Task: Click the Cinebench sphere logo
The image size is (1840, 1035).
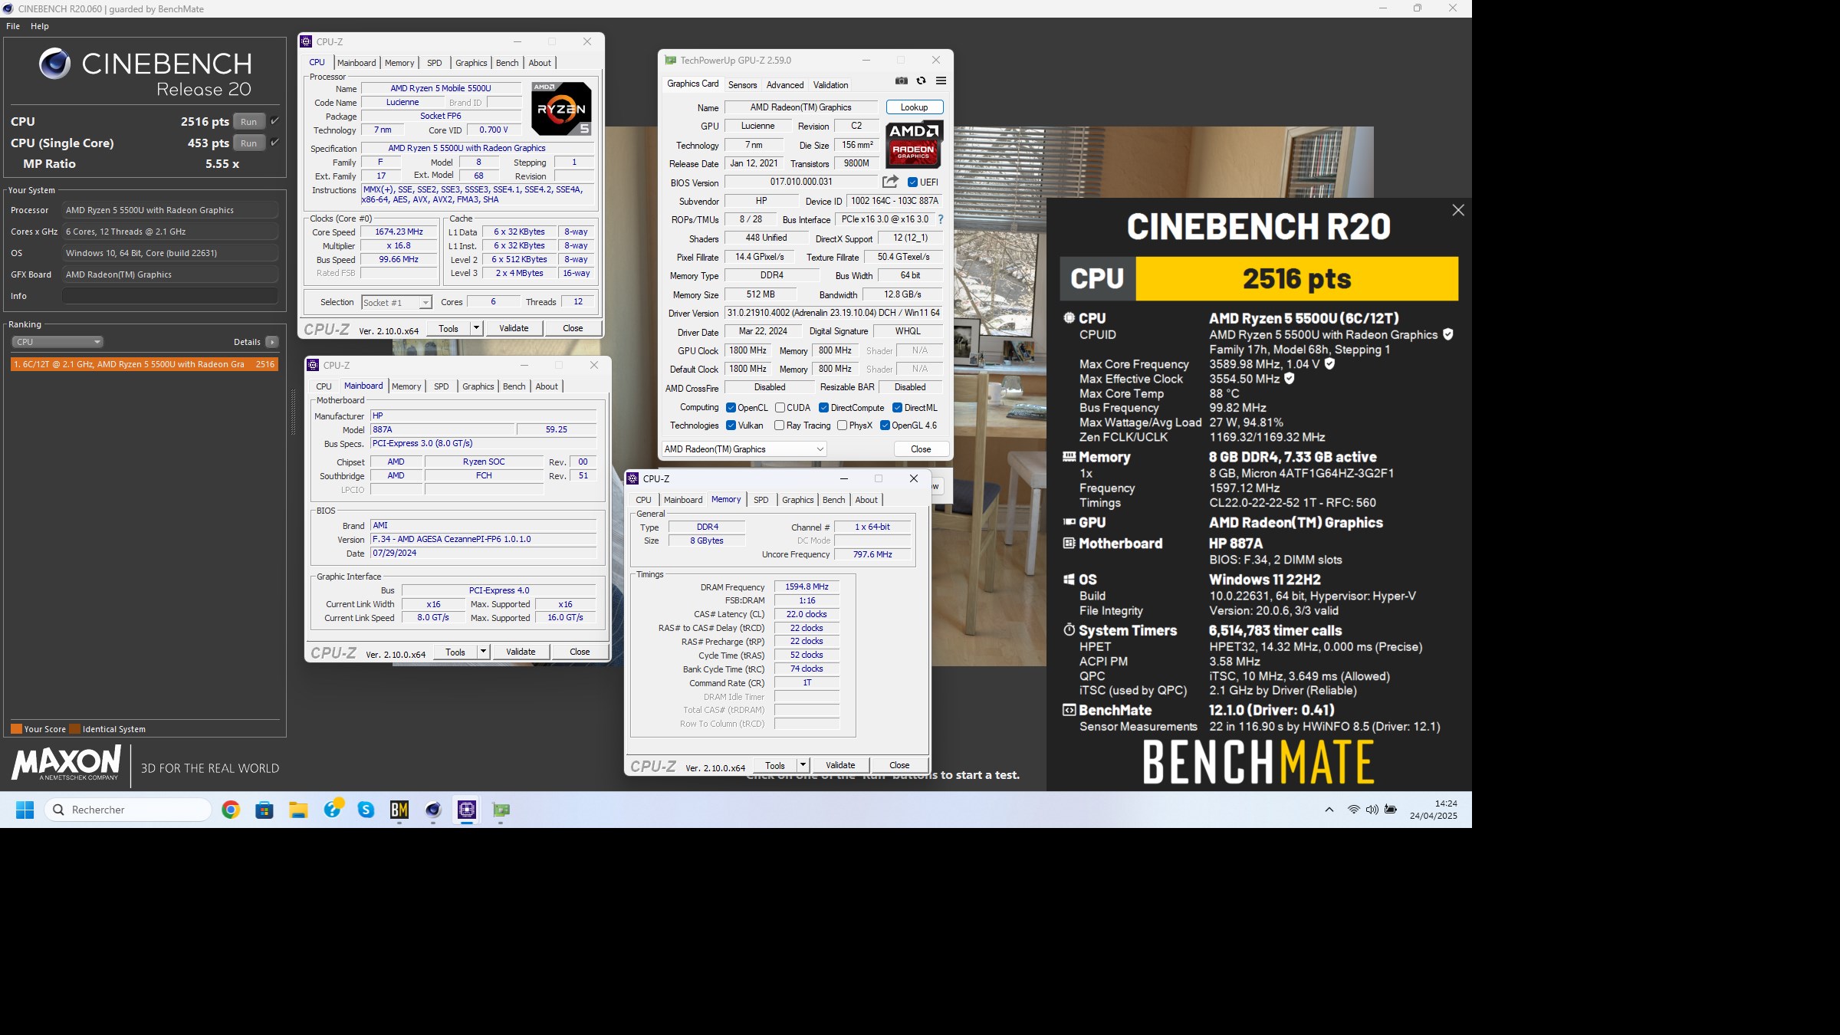Action: tap(54, 64)
